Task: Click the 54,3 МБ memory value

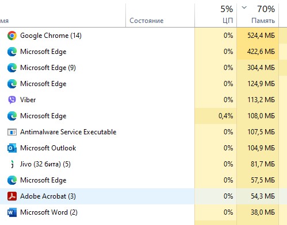Action: tap(263, 196)
